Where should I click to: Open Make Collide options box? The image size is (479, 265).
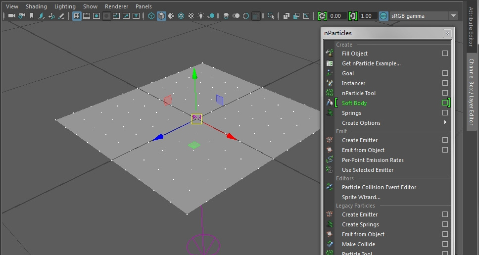pyautogui.click(x=445, y=244)
